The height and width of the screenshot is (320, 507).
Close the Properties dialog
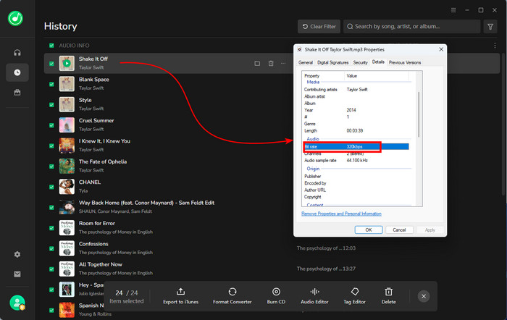(441, 49)
